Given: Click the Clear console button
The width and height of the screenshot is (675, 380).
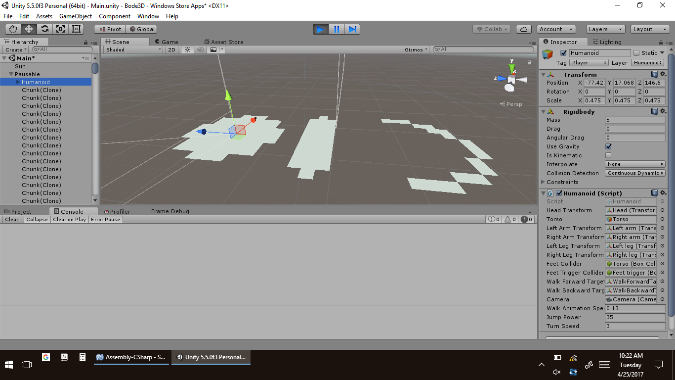Looking at the screenshot, I should coord(12,219).
